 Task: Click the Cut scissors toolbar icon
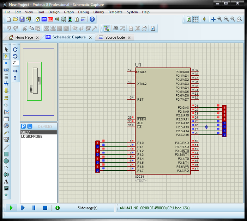point(24,28)
